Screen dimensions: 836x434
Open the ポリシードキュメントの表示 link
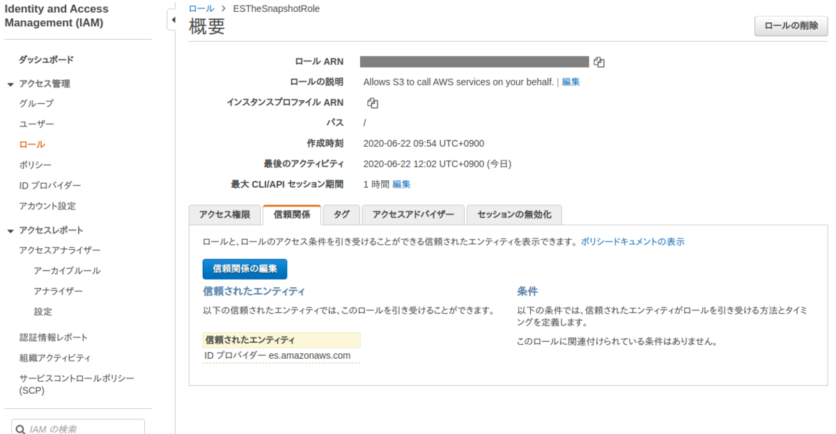[x=633, y=242]
